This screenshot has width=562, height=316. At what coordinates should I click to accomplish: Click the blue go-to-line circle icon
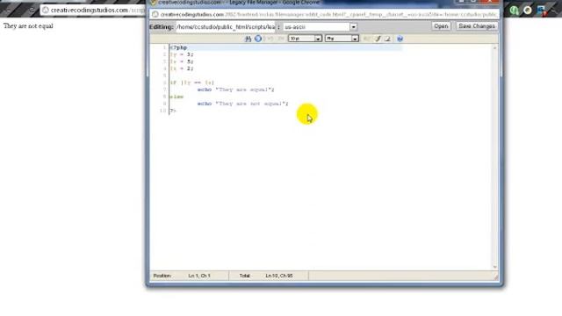(258, 39)
